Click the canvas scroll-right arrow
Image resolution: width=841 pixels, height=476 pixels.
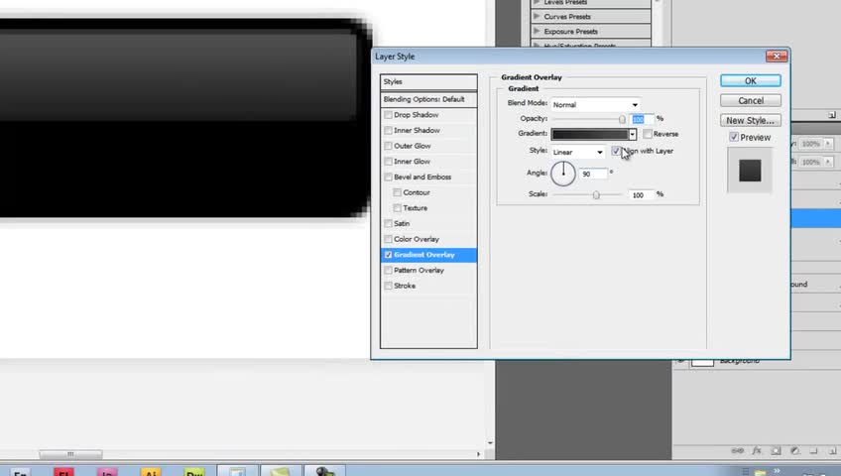click(478, 454)
